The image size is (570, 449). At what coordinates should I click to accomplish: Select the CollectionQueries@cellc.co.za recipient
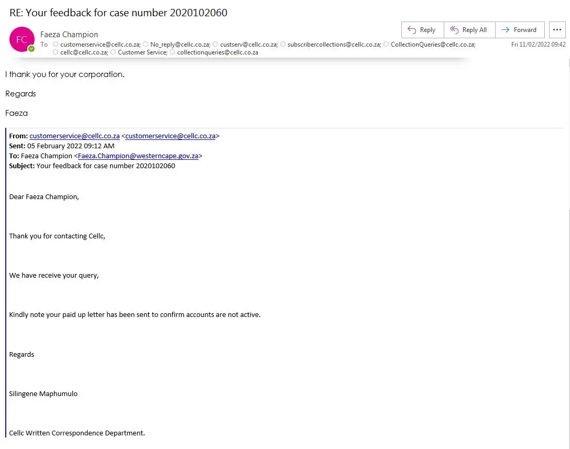coord(433,45)
